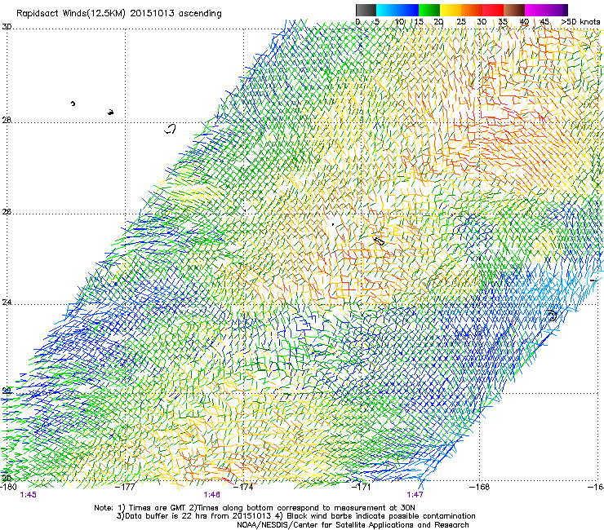This screenshot has height=530, width=604.
Task: Click the latitude 24 axis label
Action: pos(7,303)
